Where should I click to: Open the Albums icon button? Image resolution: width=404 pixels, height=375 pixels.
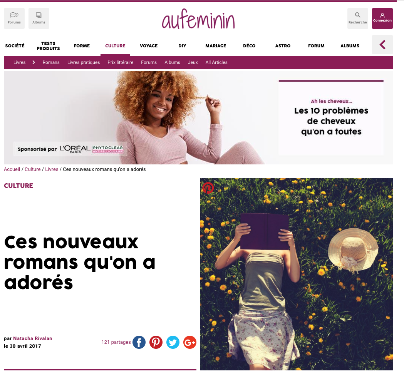(x=39, y=18)
